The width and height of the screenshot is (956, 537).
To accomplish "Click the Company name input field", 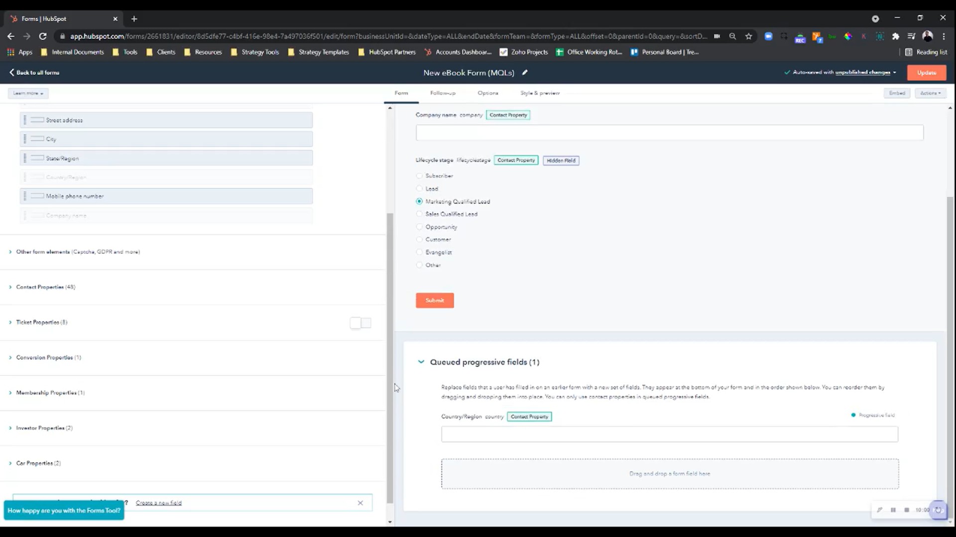I will click(669, 133).
